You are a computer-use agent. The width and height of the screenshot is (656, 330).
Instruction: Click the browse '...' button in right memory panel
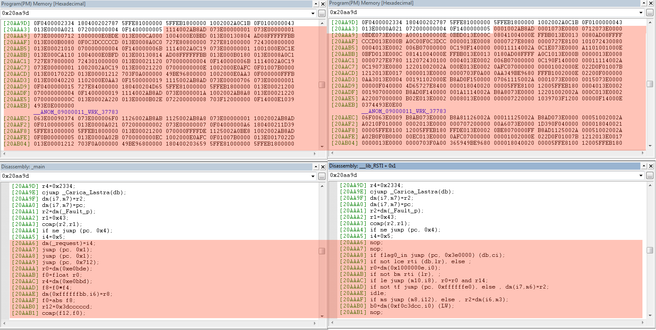(x=650, y=13)
